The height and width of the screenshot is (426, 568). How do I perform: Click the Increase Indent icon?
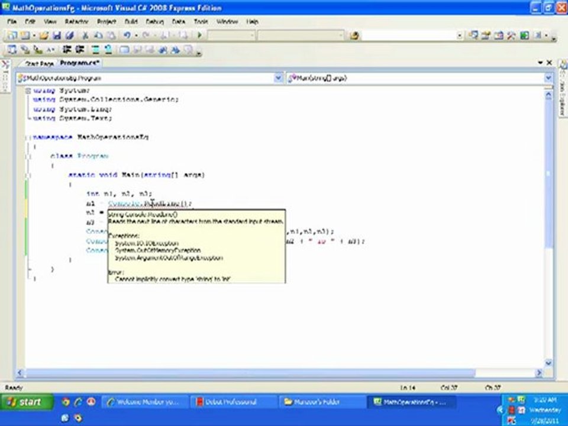click(79, 49)
